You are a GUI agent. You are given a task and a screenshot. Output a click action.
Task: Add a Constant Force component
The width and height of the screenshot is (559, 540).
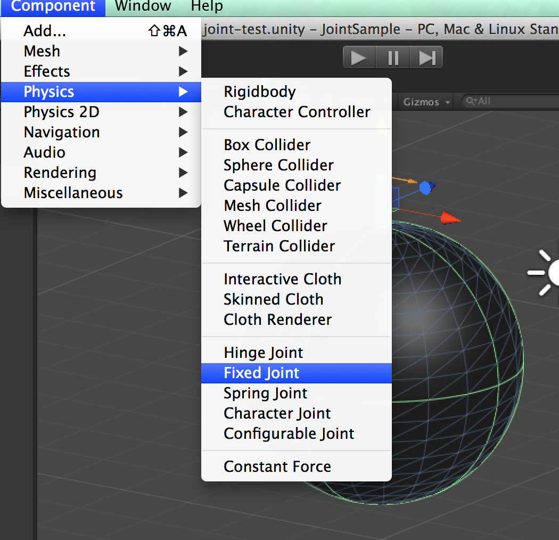(x=296, y=467)
